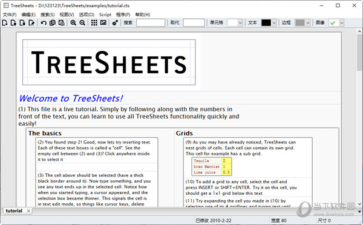Viewport: 363px width, 225px height.
Task: Click the vertical scrollbar up arrow
Action: point(359,31)
